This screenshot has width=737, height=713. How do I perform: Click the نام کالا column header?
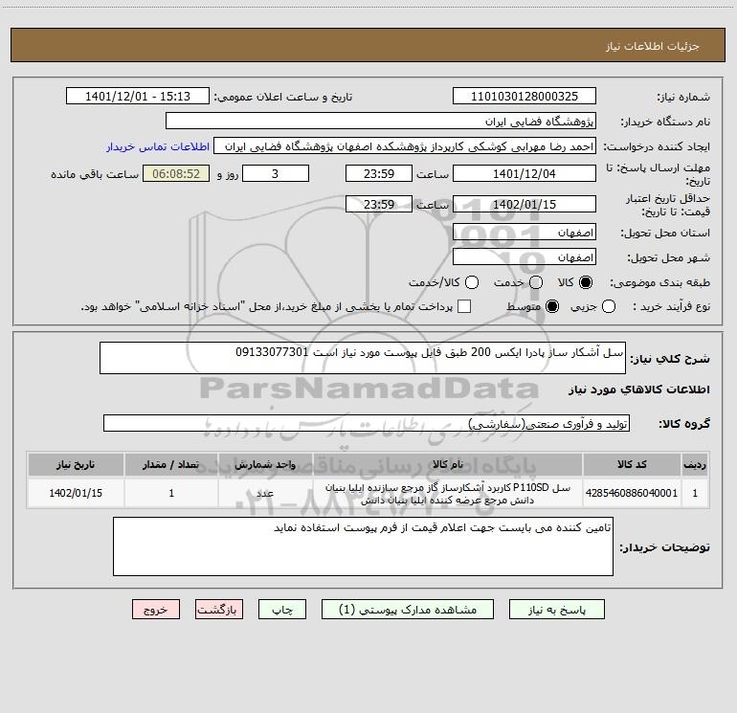pos(448,465)
